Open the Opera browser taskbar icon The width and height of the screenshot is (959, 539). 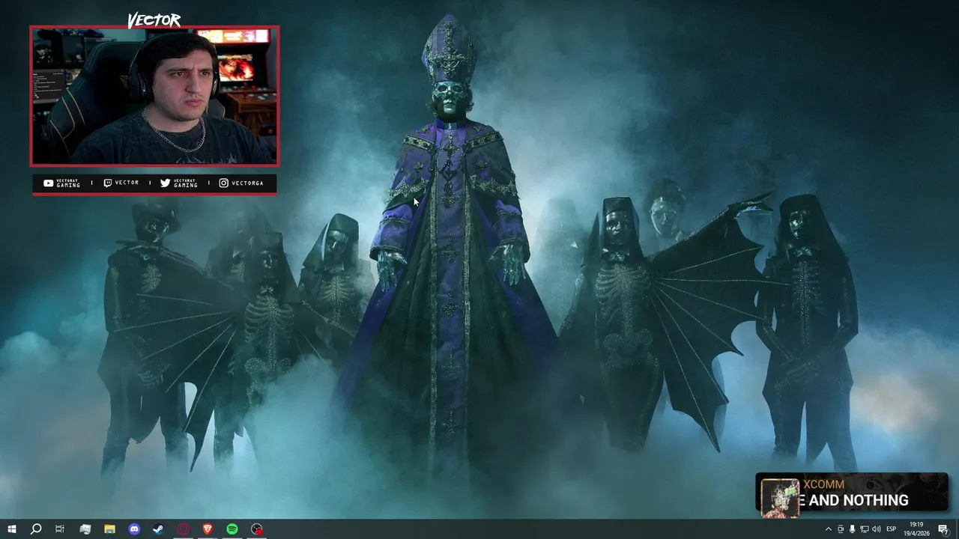(x=184, y=529)
